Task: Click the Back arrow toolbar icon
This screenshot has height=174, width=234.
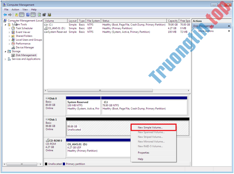Action: pyautogui.click(x=5, y=15)
